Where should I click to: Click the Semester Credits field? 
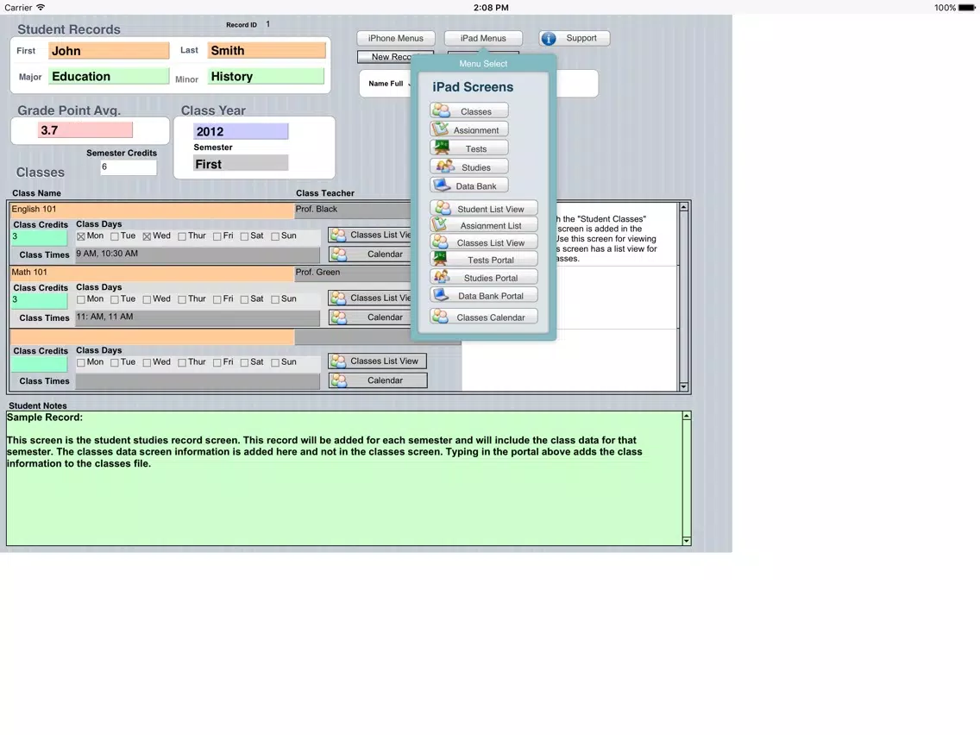pos(129,166)
